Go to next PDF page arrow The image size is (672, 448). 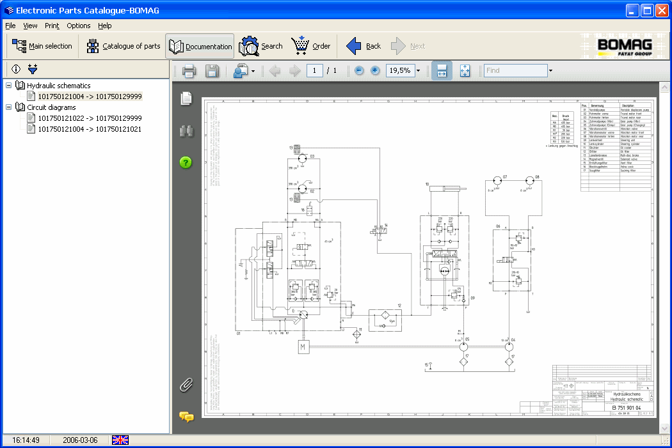[x=295, y=70]
